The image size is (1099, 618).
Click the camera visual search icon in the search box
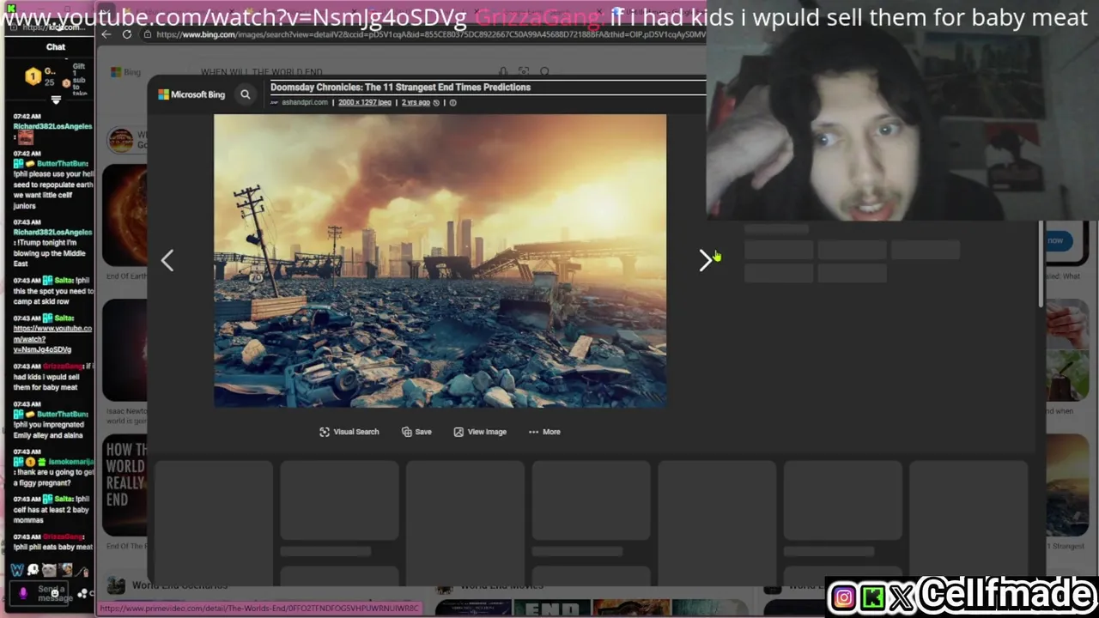(524, 72)
